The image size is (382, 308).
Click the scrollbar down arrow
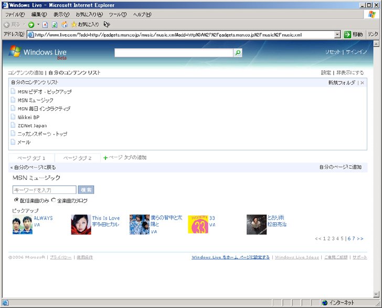[376, 294]
